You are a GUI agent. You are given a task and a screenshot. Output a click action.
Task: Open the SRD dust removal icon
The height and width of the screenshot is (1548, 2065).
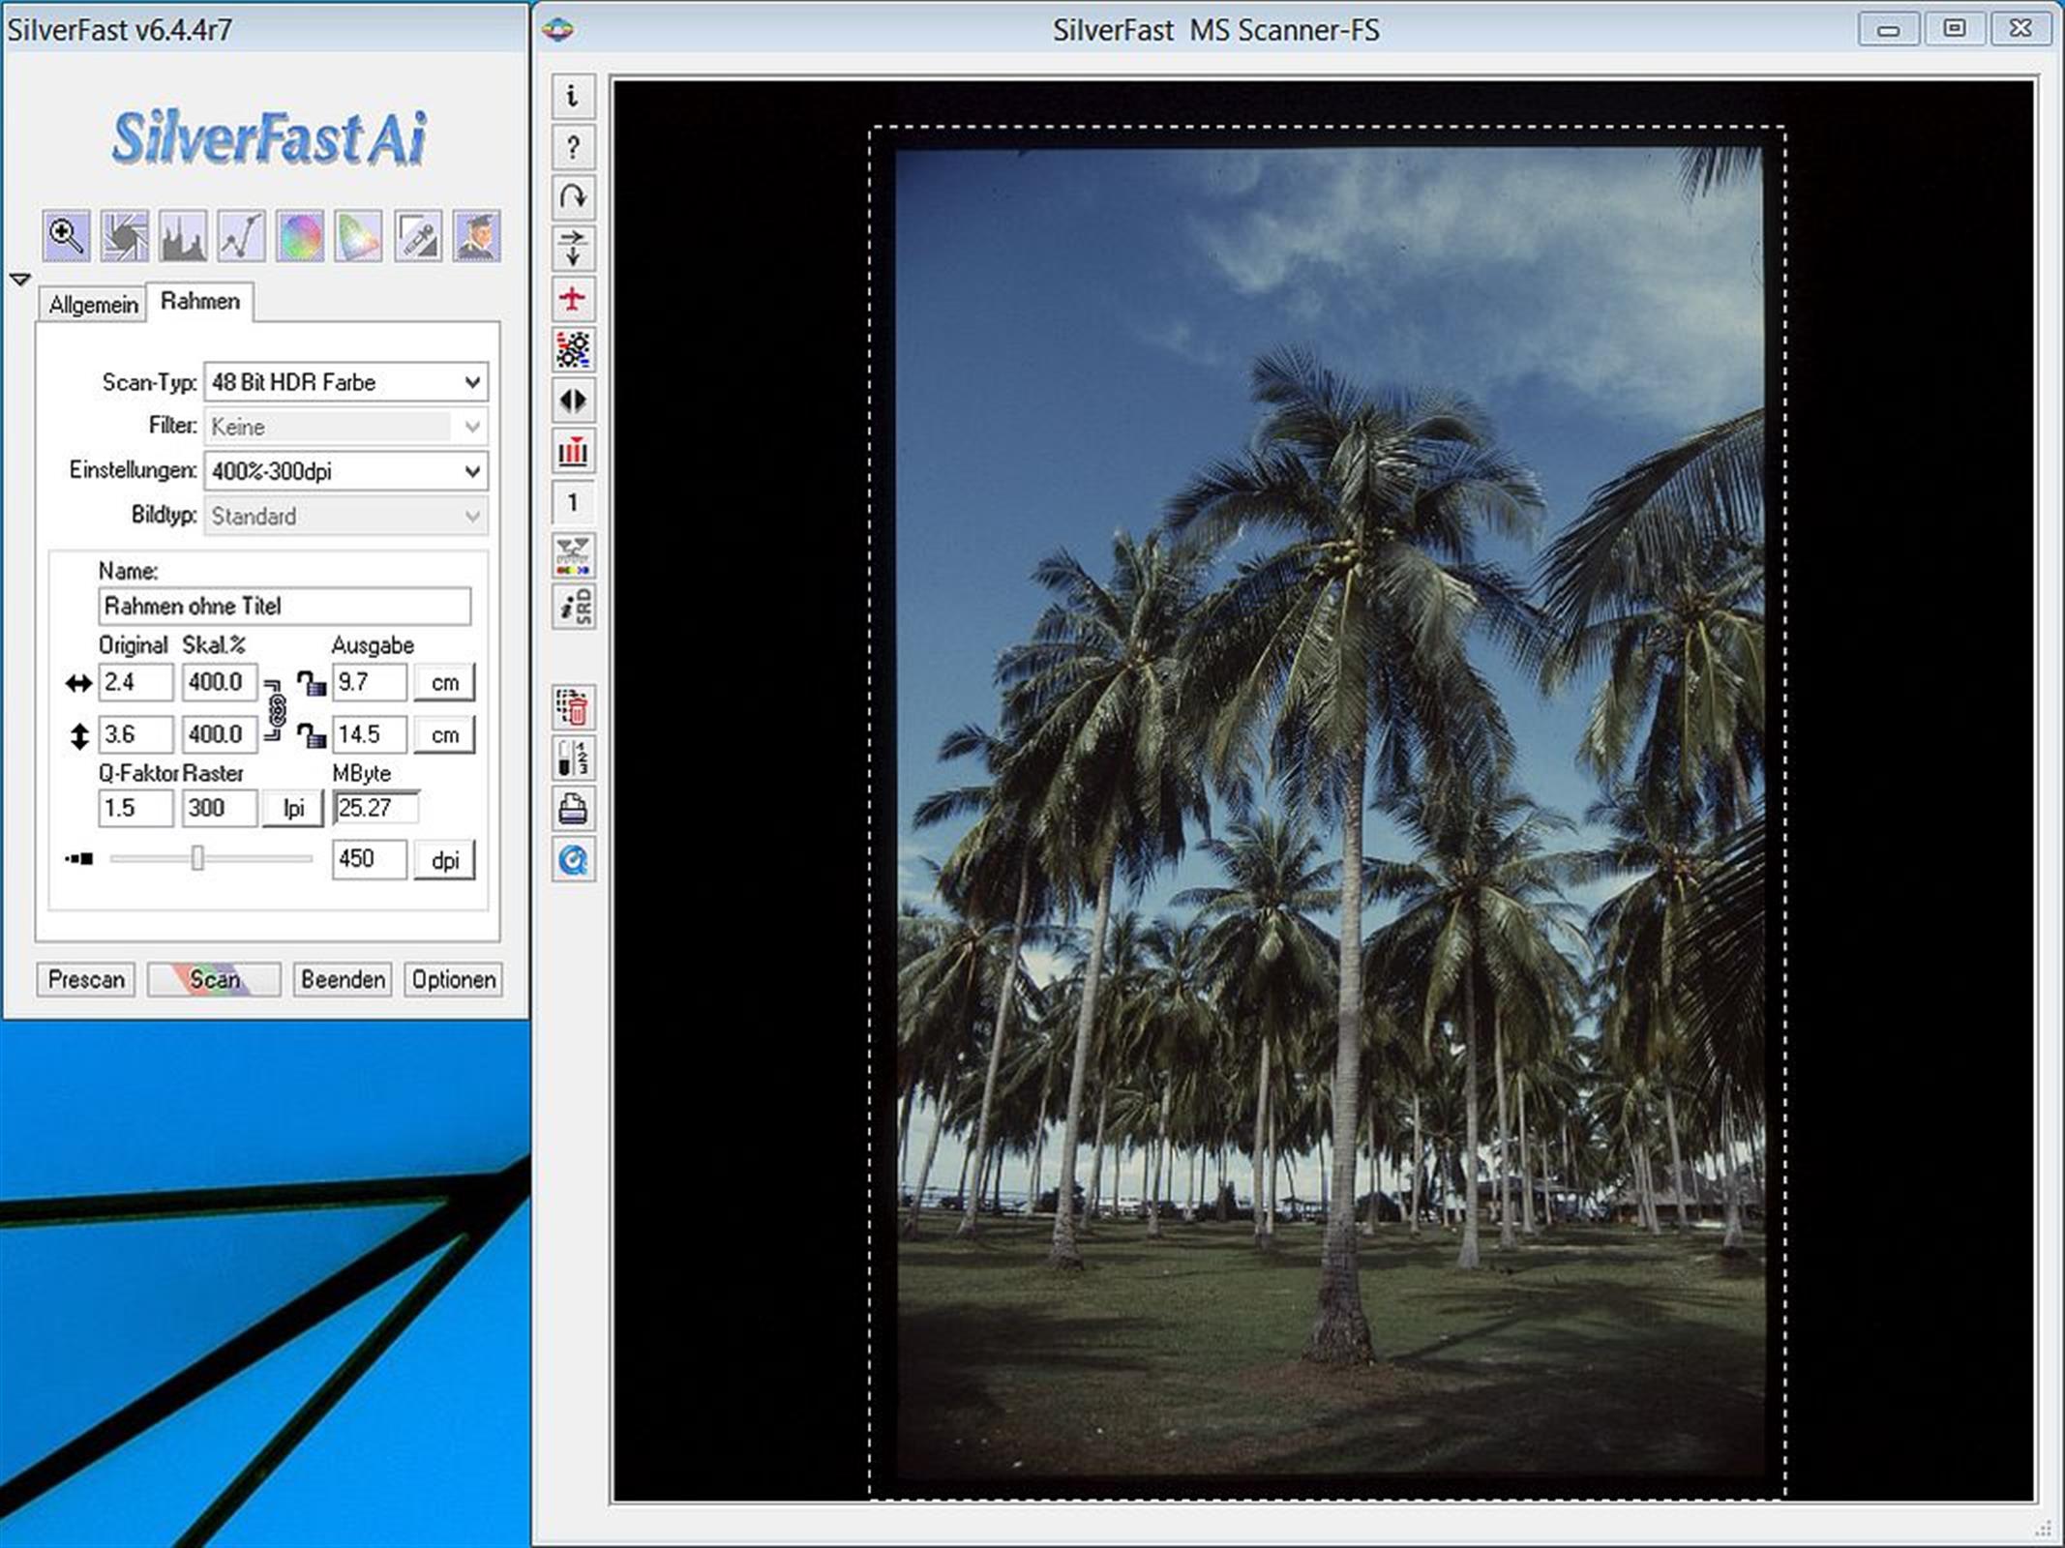[x=573, y=608]
